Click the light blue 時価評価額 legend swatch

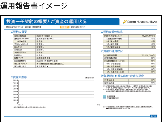(x=105, y=96)
